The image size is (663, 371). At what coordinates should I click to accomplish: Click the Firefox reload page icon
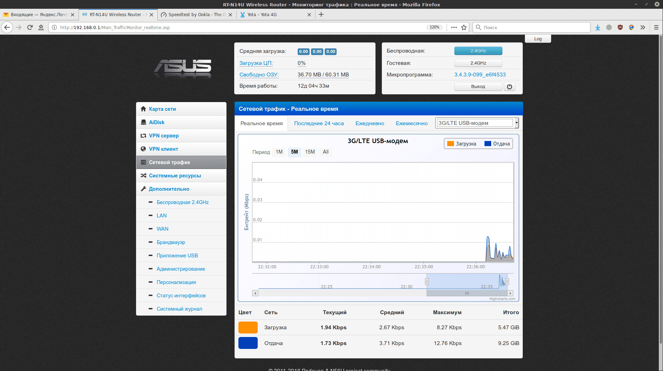(30, 27)
